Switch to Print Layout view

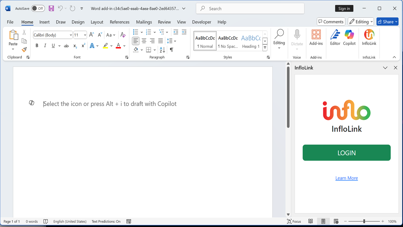tap(323, 221)
